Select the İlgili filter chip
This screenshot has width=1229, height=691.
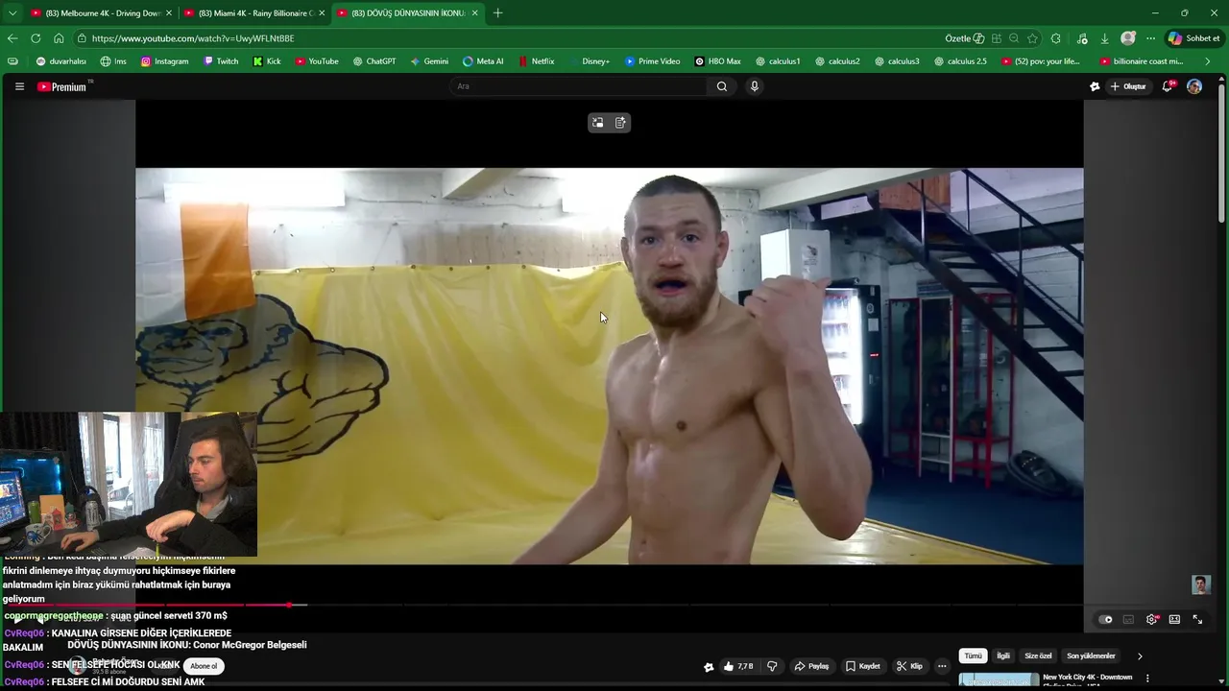[x=1003, y=656]
